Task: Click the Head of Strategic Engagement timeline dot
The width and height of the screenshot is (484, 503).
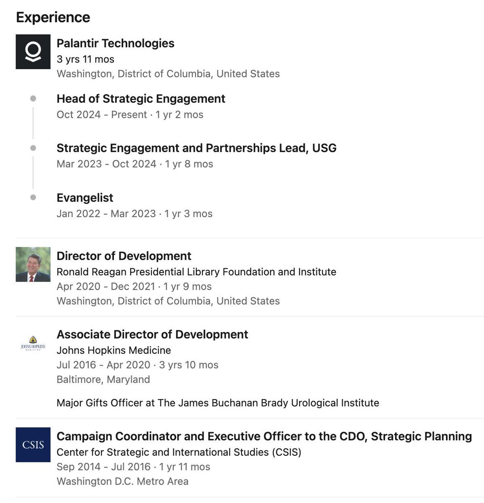Action: [33, 99]
